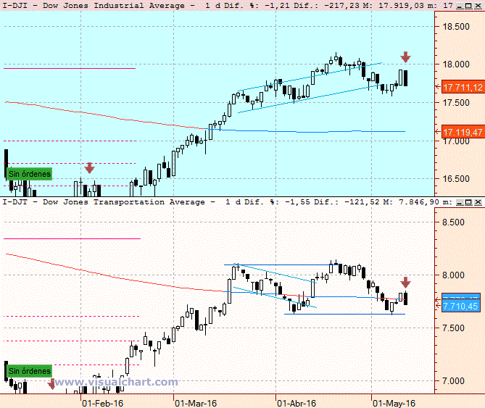Click the 16.500 price axis label
This screenshot has width=485, height=408.
click(456, 179)
